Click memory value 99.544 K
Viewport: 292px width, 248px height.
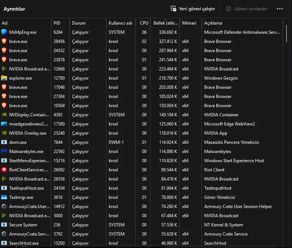(169, 169)
